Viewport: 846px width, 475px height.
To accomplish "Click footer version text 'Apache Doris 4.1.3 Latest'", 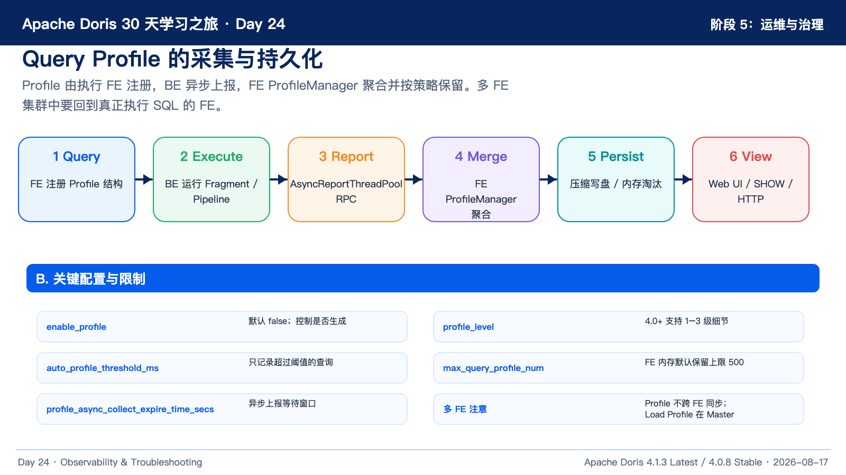I will coord(641,462).
